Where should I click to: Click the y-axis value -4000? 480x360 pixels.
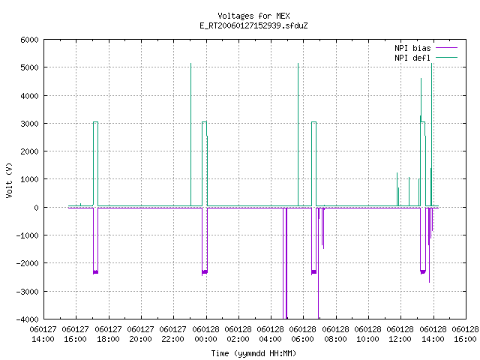[x=28, y=319]
